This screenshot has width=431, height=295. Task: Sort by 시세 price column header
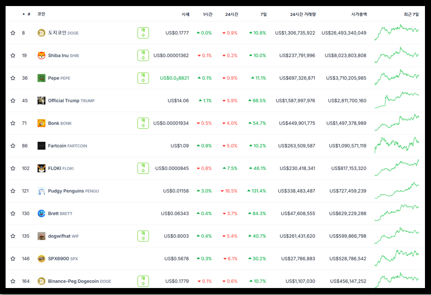click(186, 14)
